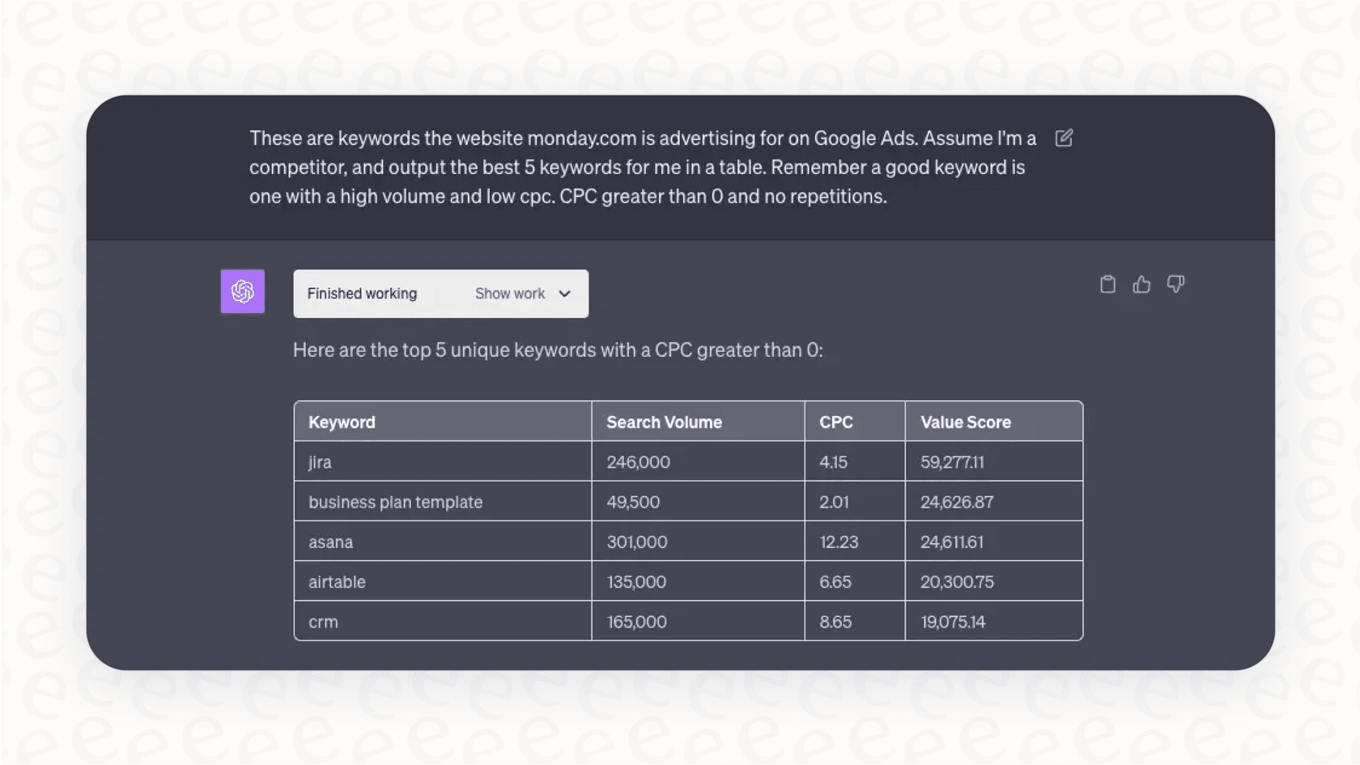Expand the Show work chevron
The image size is (1360, 765).
pyautogui.click(x=564, y=294)
